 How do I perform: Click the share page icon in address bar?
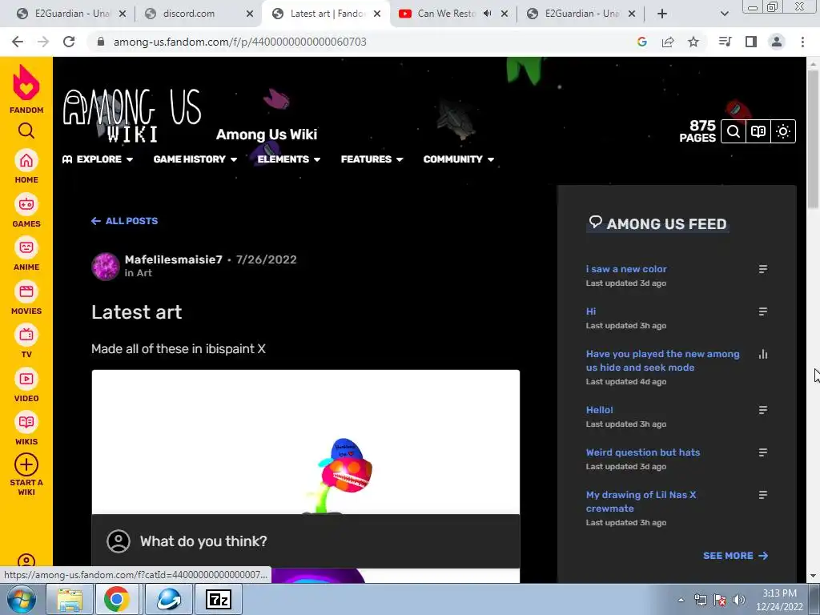[668, 42]
